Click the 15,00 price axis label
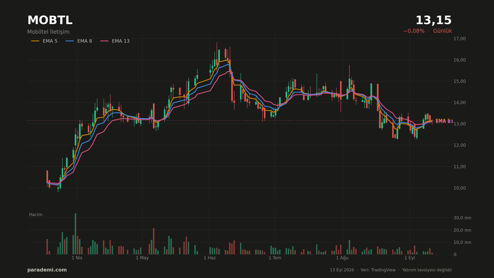494x278 pixels. [x=459, y=81]
